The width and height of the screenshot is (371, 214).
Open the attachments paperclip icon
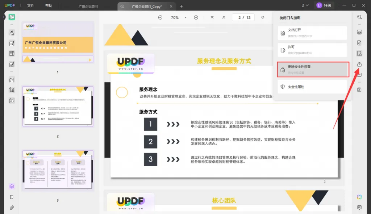12,207
